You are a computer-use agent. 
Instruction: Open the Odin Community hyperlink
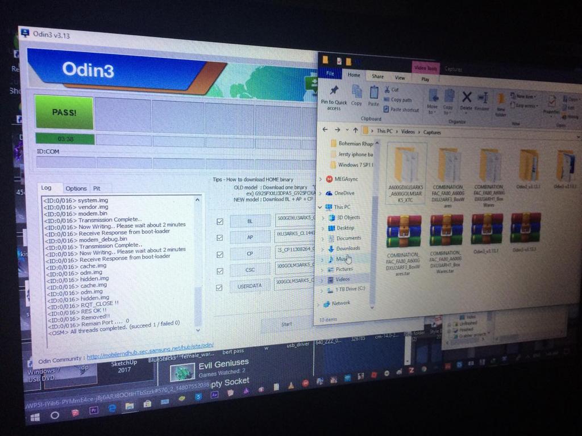coord(150,351)
